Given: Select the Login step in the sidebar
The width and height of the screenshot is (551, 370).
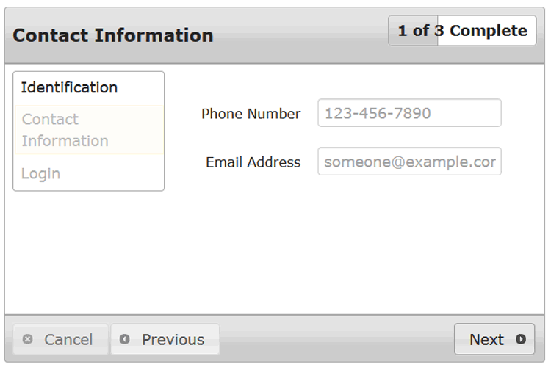Looking at the screenshot, I should 89,173.
